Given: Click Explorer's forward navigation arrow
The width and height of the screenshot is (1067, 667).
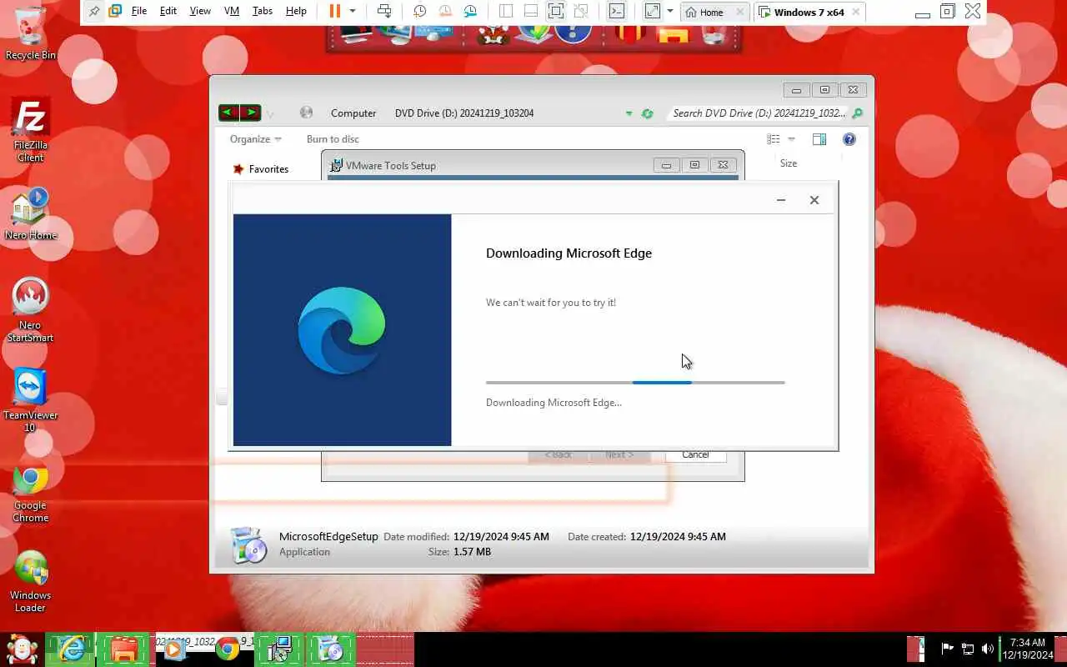Looking at the screenshot, I should [x=251, y=113].
